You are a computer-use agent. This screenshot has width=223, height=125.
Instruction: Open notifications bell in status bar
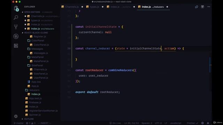(x=208, y=123)
